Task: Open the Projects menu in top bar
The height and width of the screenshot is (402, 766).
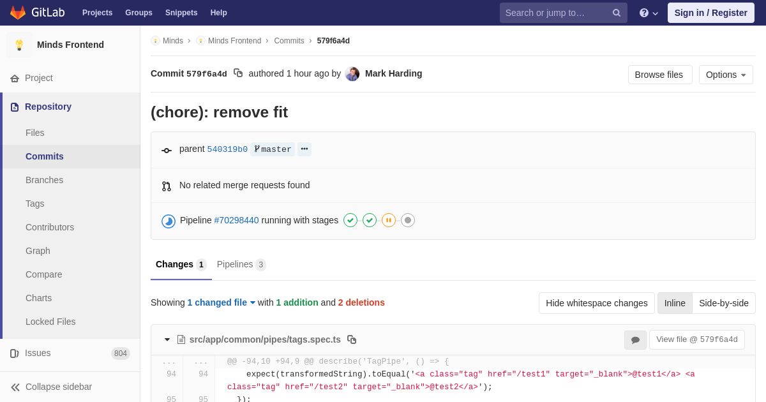Action: (97, 13)
